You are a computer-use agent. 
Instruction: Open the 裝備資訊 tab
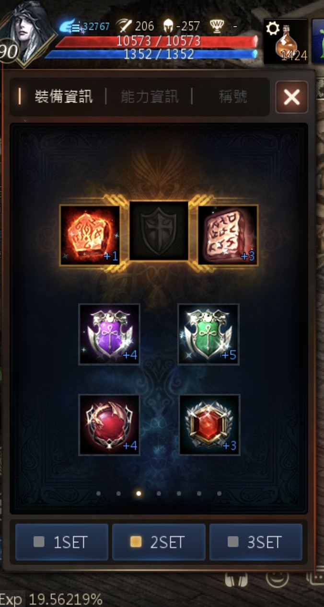point(63,97)
